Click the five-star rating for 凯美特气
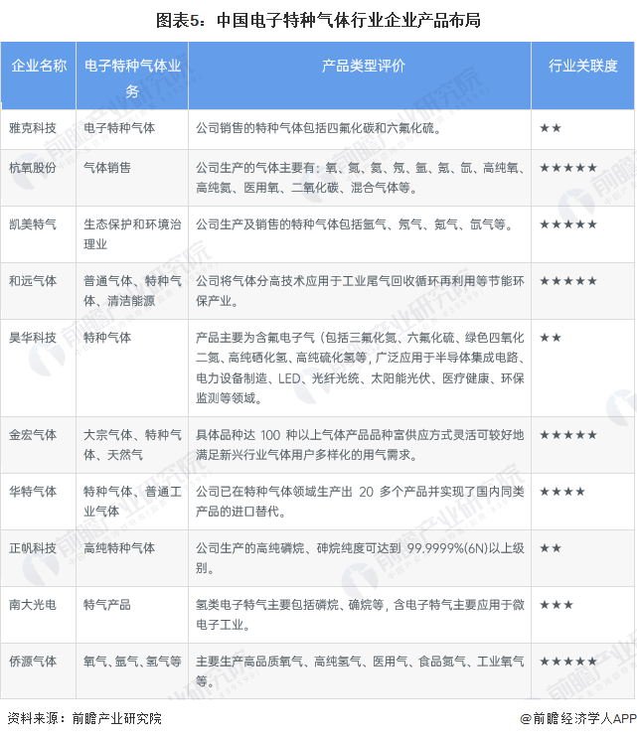 (x=568, y=223)
